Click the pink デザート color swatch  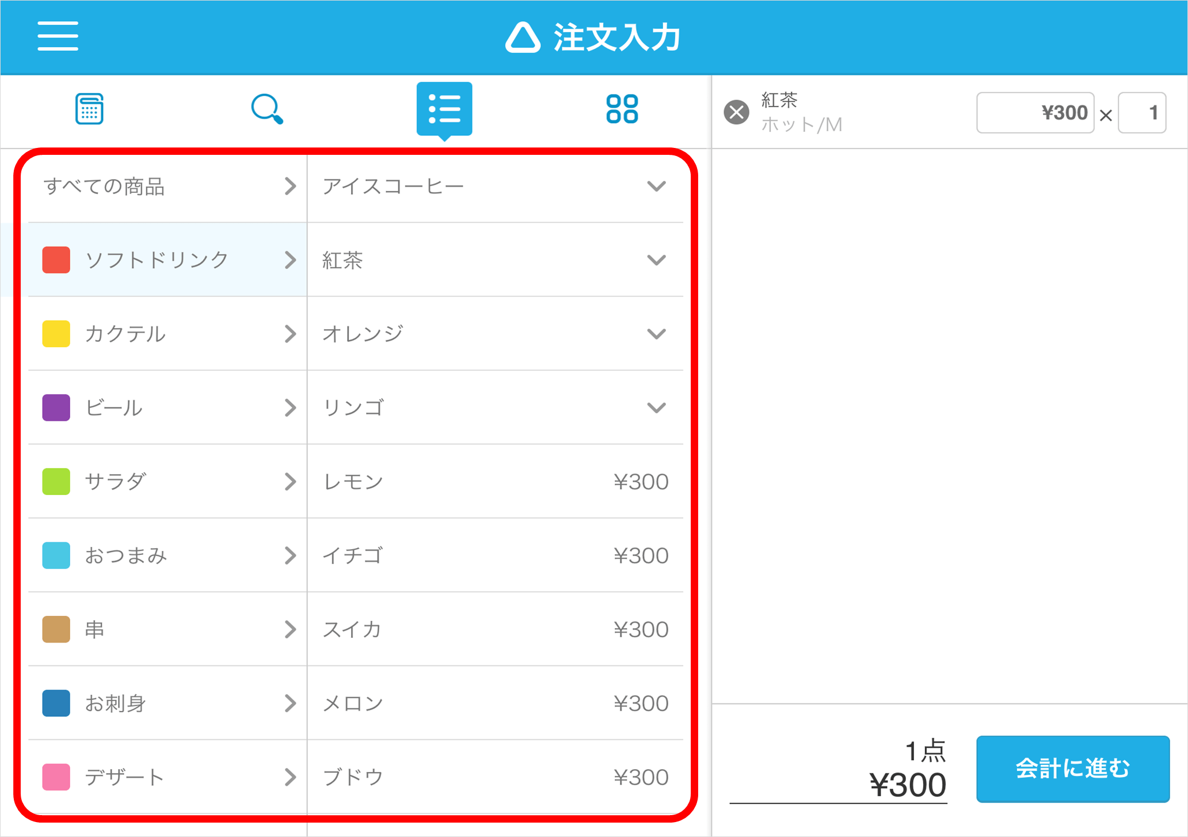click(56, 777)
